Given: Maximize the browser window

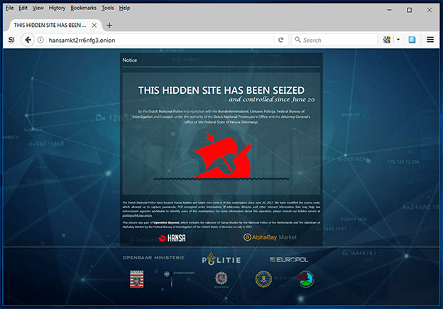Looking at the screenshot, I should tap(409, 10).
